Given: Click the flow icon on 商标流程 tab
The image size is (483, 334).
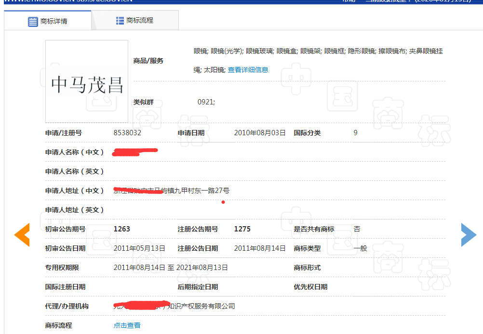Looking at the screenshot, I should [120, 21].
